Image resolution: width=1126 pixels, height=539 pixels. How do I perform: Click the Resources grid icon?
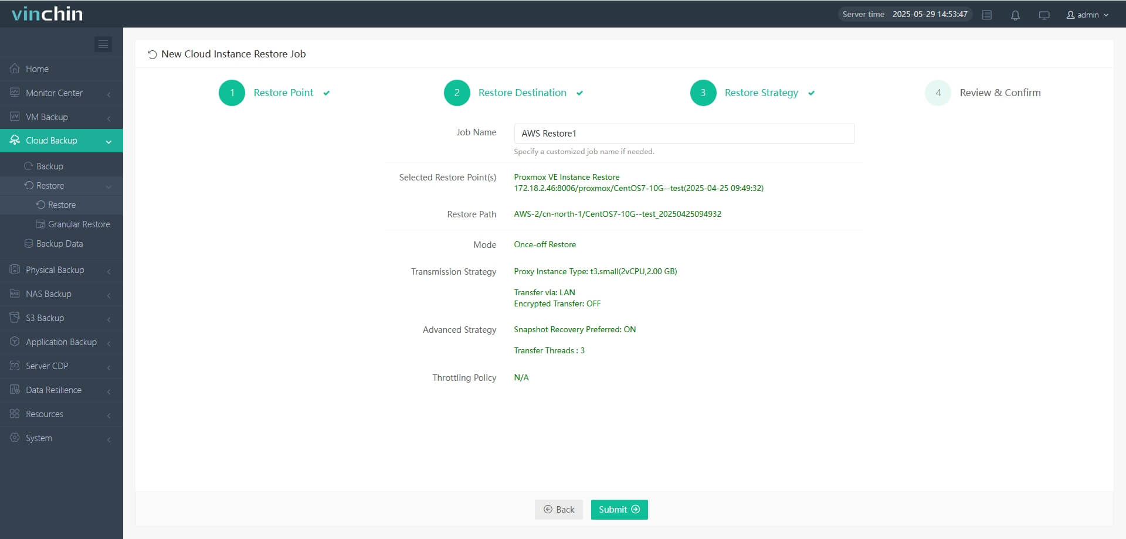pos(15,414)
